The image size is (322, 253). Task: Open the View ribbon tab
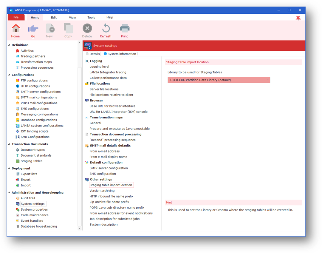(72, 18)
